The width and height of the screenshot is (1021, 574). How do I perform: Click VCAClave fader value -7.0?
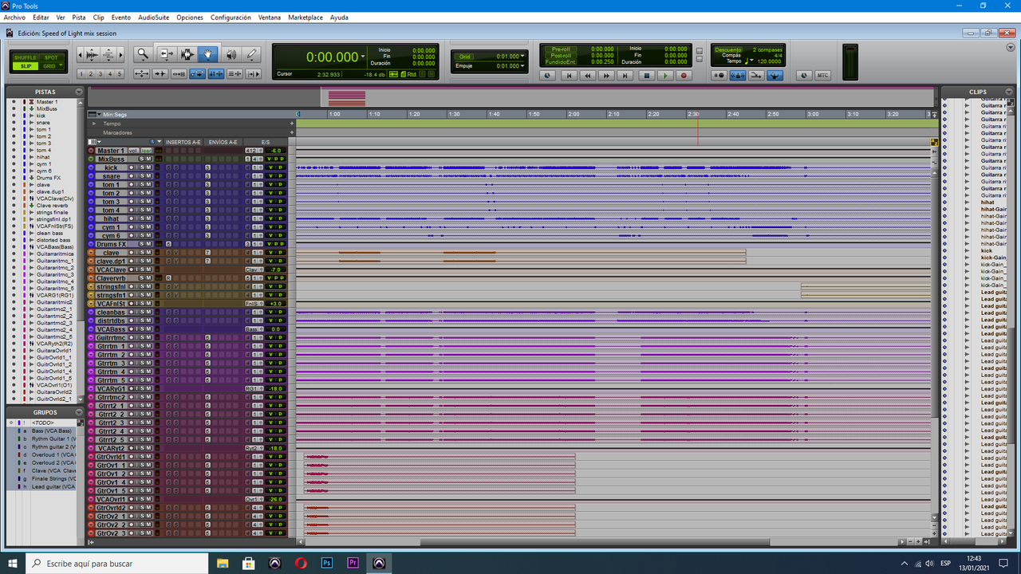point(275,269)
